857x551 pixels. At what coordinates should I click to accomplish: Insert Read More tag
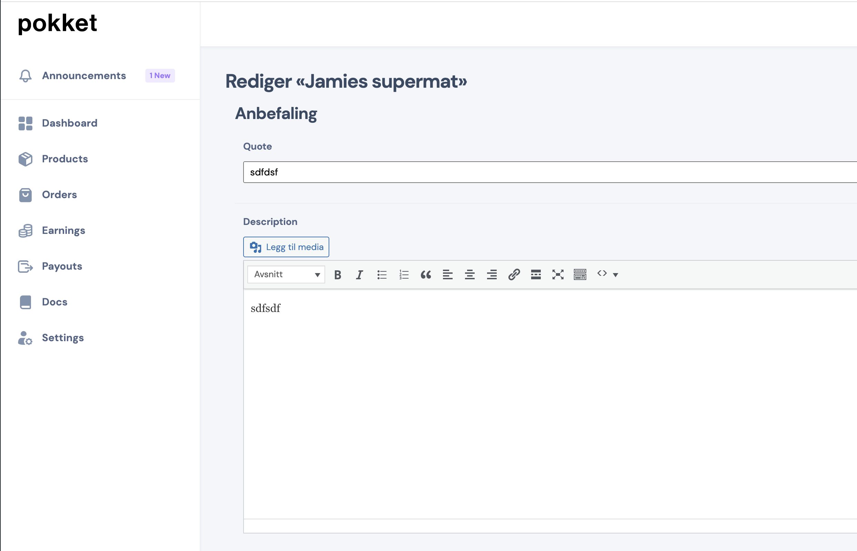[x=536, y=275]
